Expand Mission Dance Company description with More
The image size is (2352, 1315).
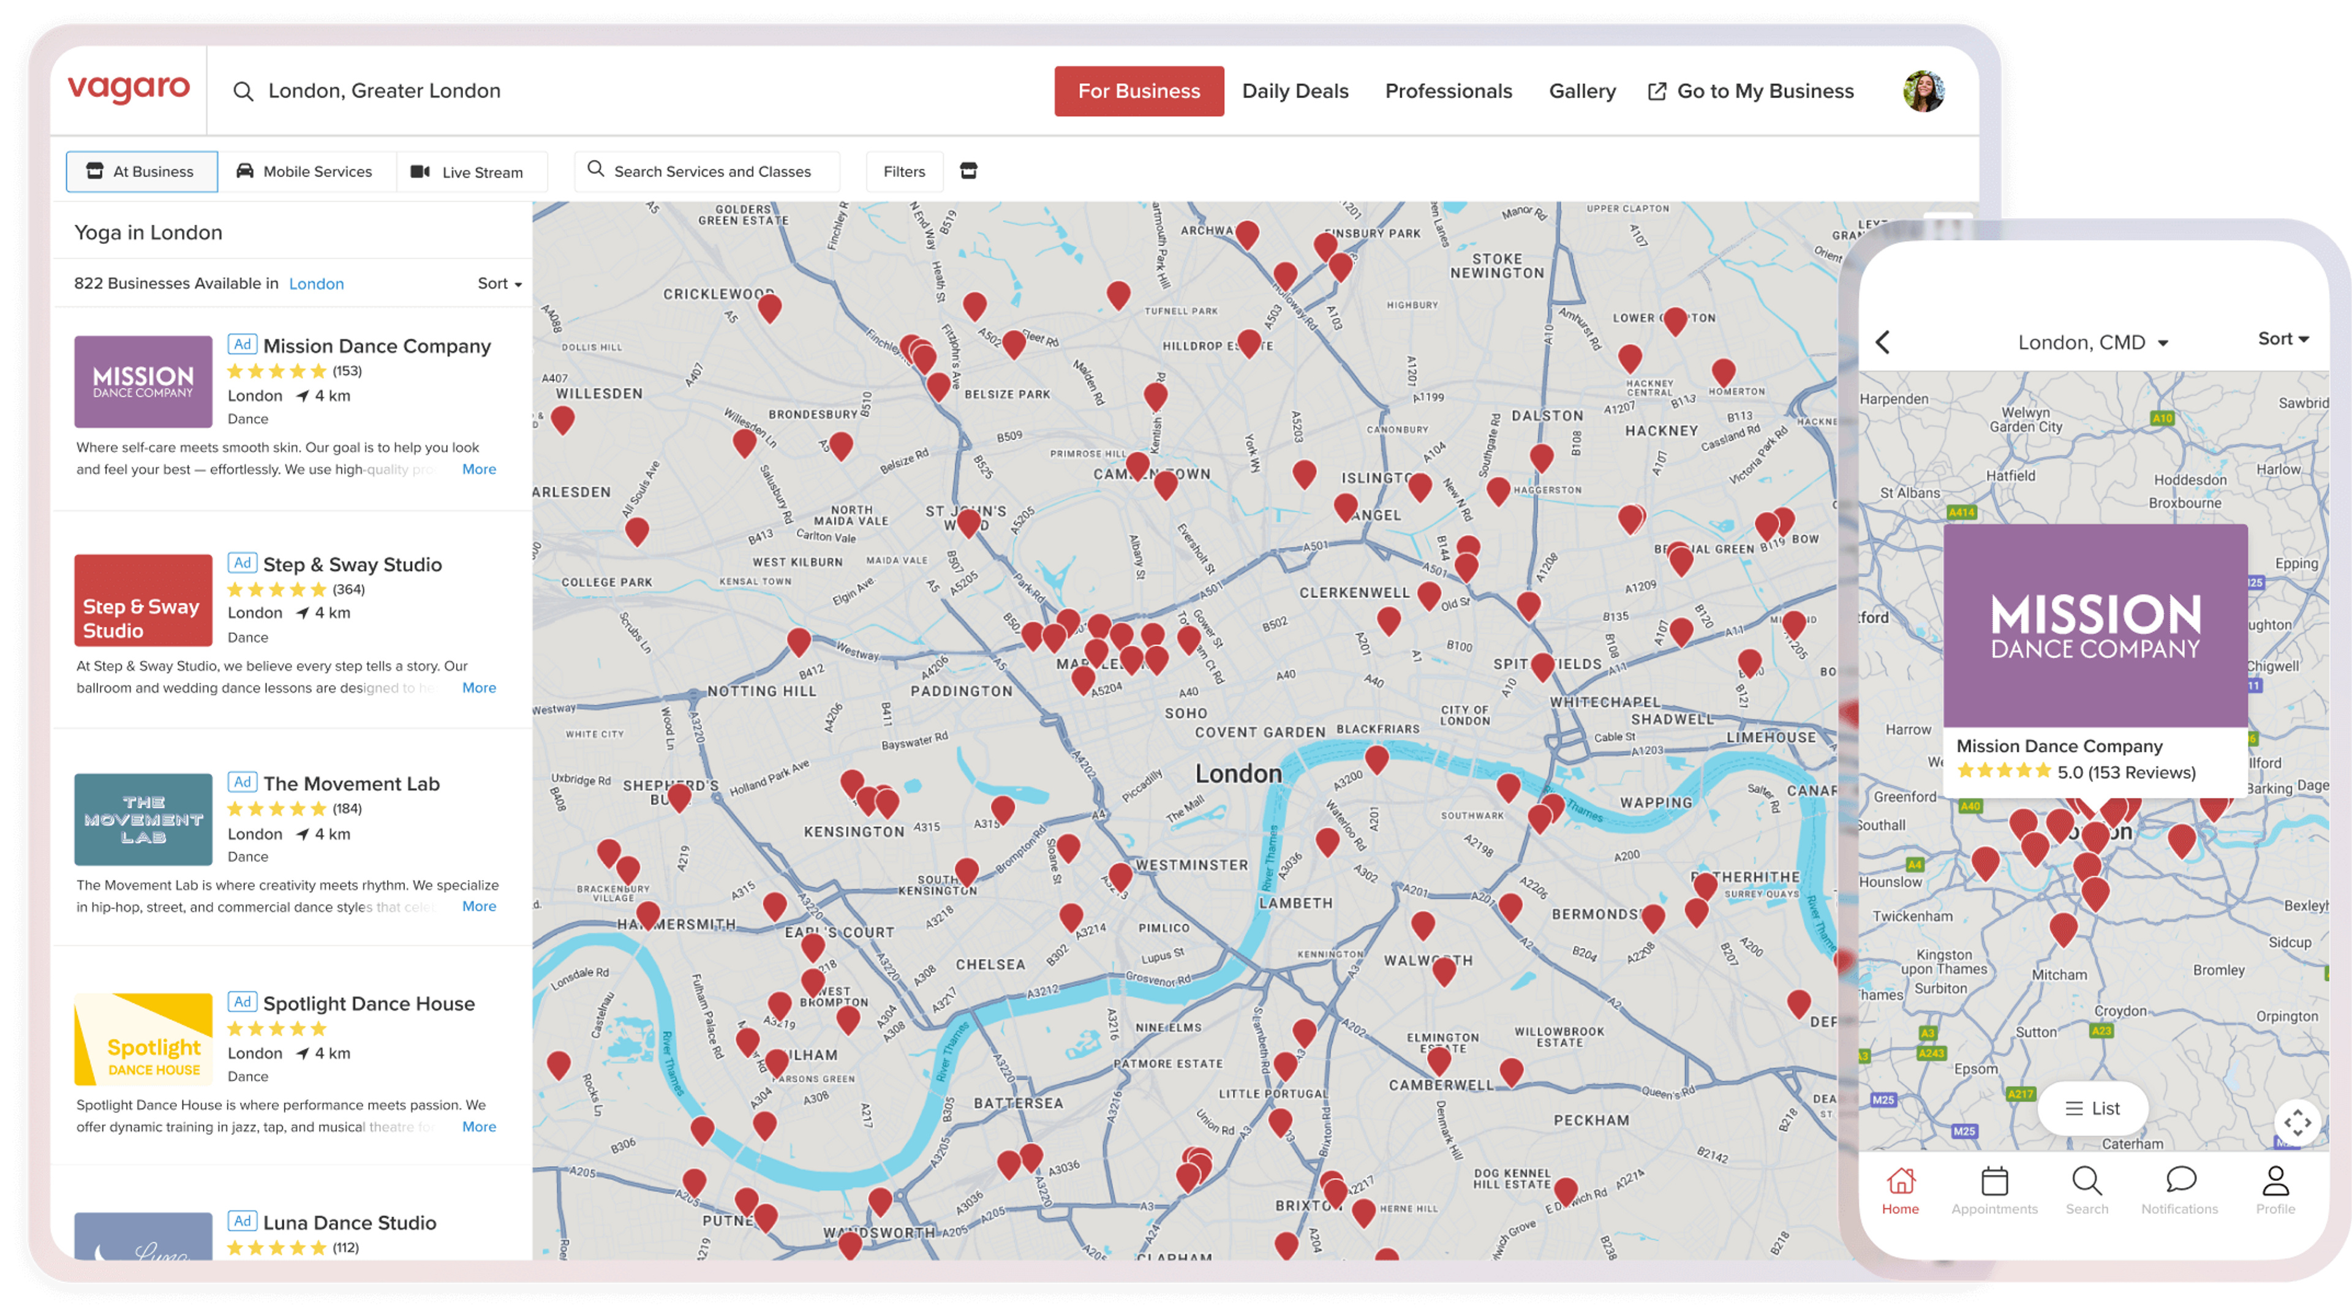[480, 469]
